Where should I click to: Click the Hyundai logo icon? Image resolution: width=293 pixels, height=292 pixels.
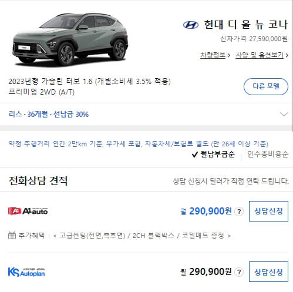click(191, 25)
